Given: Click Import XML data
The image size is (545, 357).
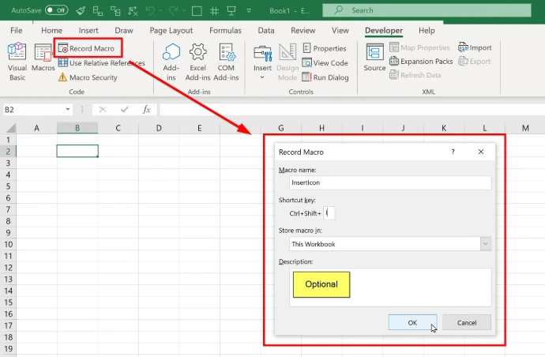Looking at the screenshot, I should pos(475,47).
